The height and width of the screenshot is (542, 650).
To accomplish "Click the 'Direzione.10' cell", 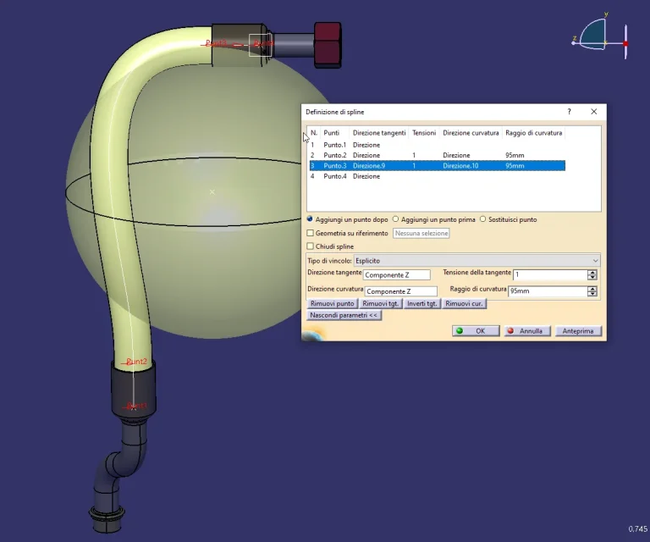I will coord(460,165).
